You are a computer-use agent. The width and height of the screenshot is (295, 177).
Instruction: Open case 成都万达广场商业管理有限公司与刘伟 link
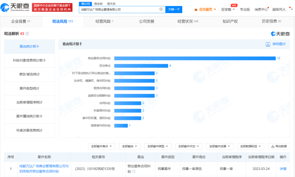[x=44, y=169]
